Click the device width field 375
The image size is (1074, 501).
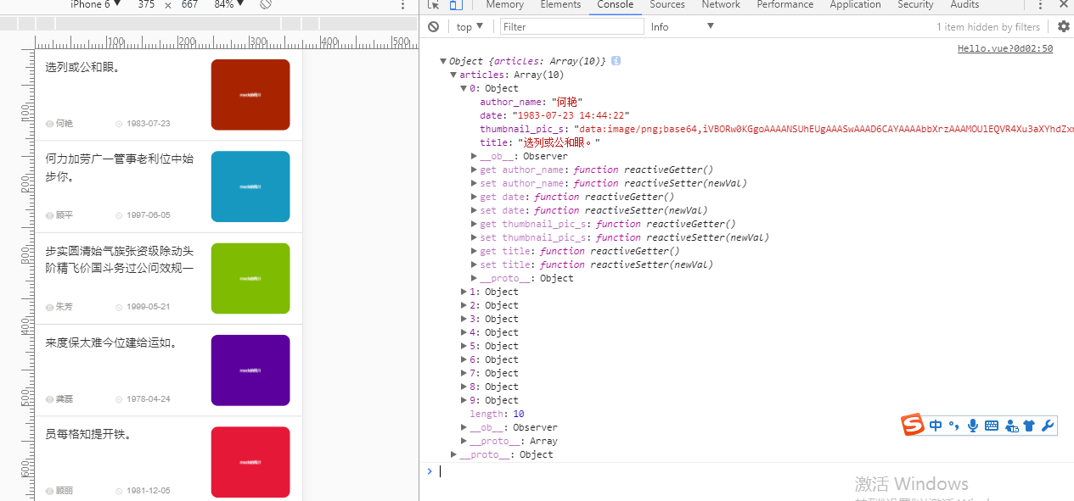click(x=146, y=4)
